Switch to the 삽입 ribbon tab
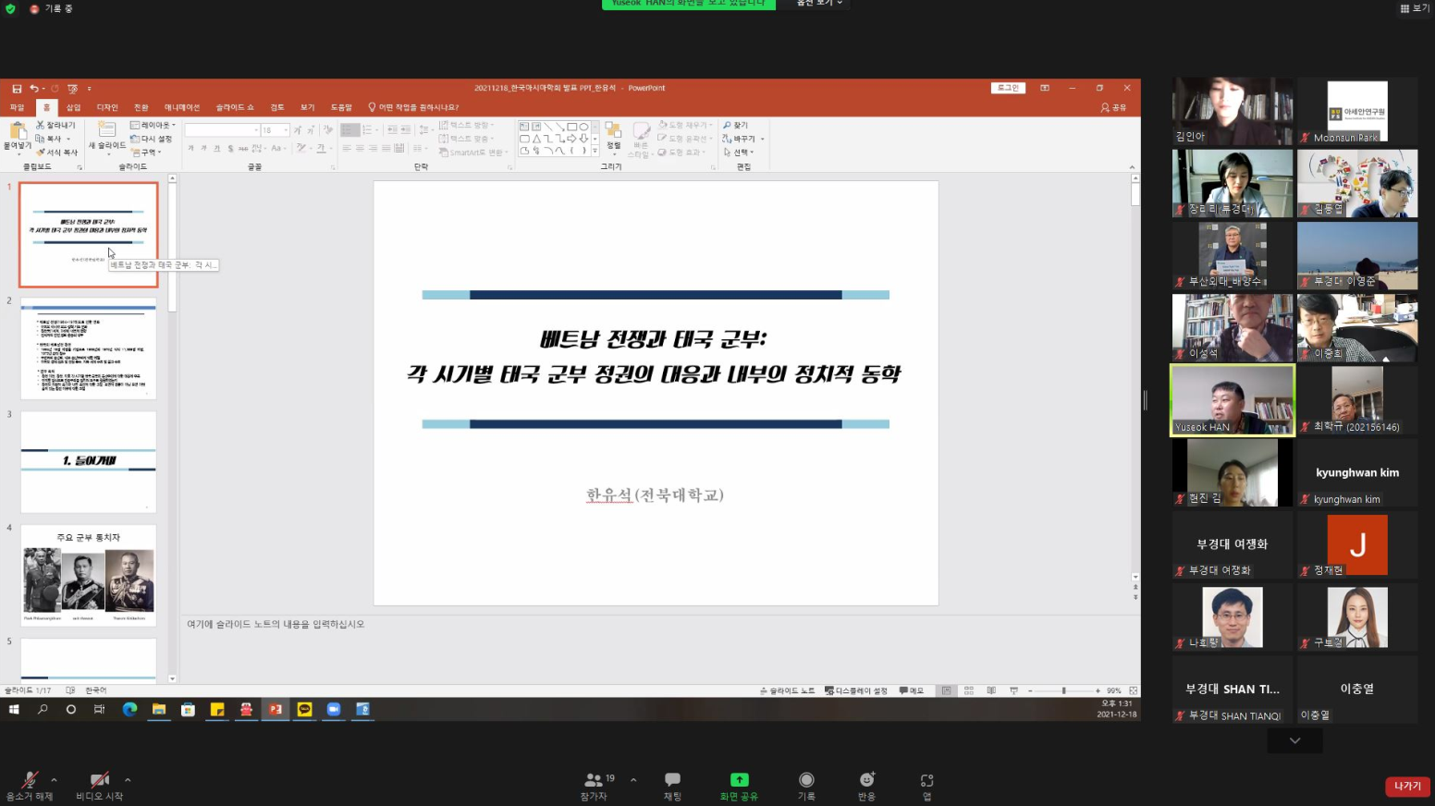Image resolution: width=1435 pixels, height=806 pixels. pos(73,107)
